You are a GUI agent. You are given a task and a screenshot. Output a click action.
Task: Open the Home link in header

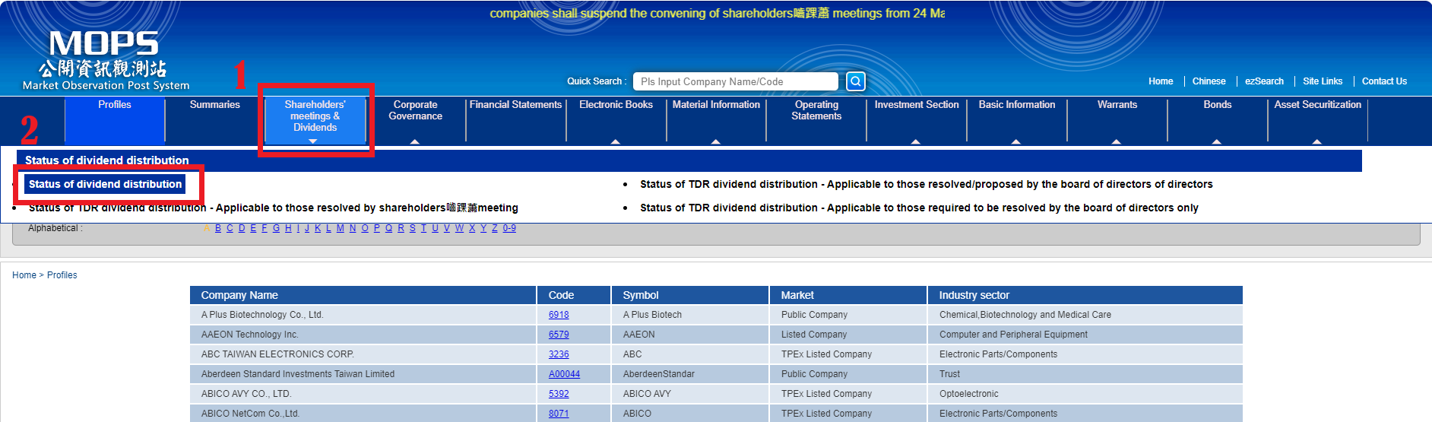[1160, 81]
